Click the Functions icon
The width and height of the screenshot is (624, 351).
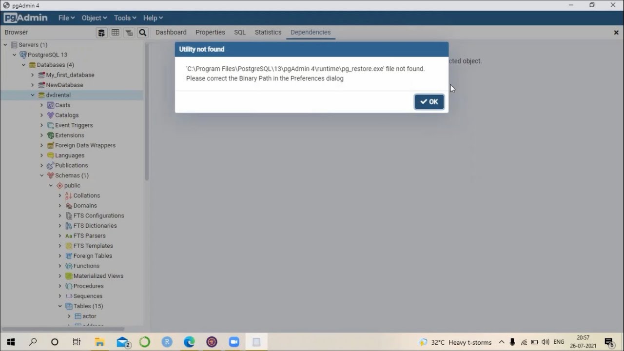[x=69, y=266]
